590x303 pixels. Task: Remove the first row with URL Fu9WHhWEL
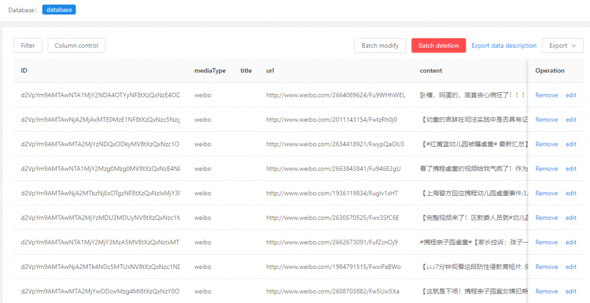tap(546, 95)
